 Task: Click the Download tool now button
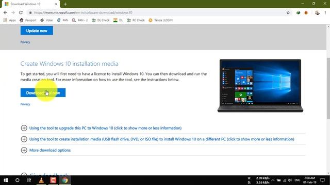[x=43, y=92]
